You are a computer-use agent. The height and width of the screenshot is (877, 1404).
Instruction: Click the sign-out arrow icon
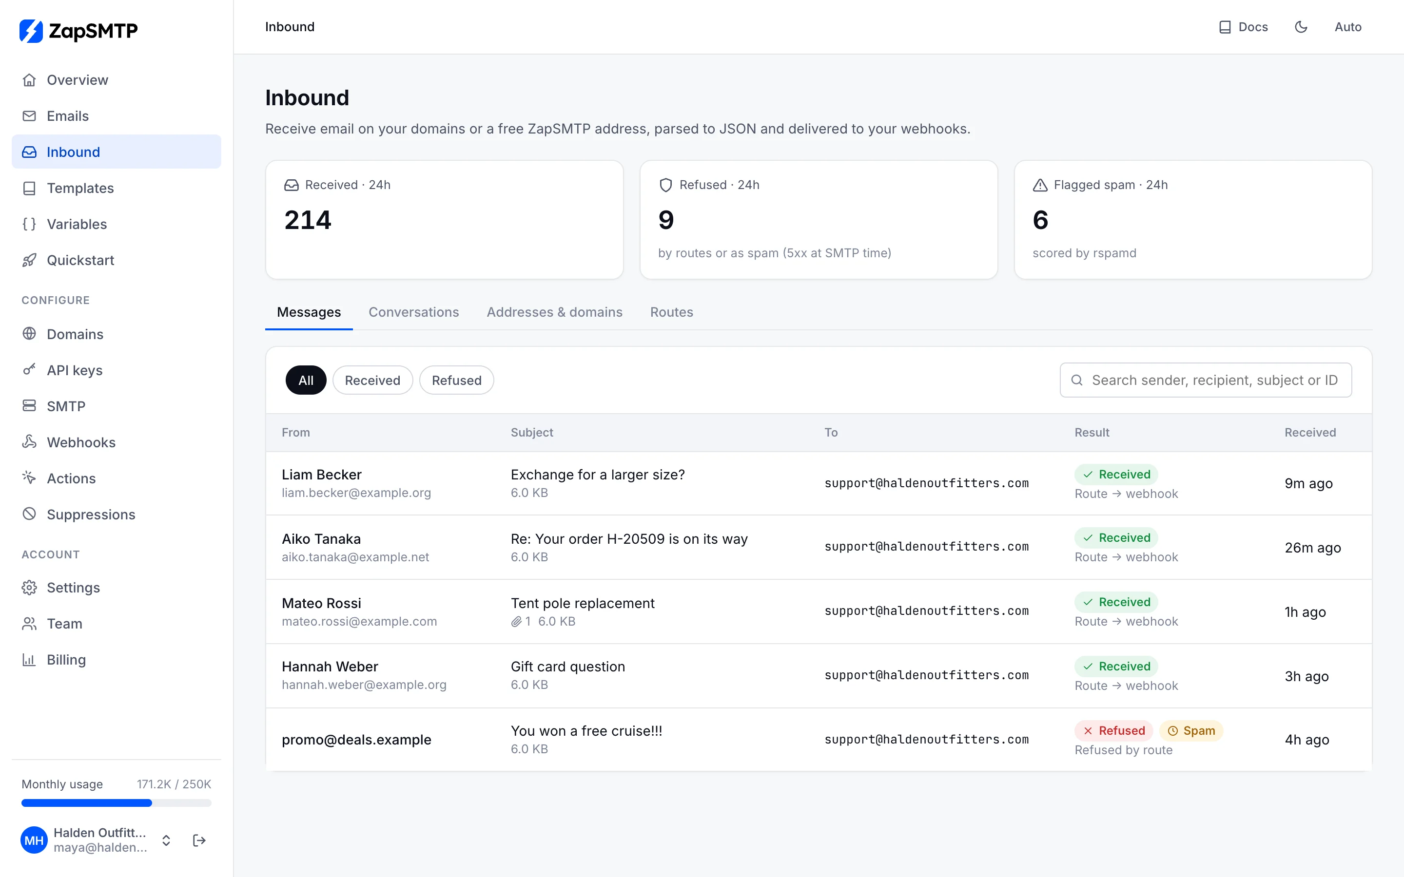(199, 840)
